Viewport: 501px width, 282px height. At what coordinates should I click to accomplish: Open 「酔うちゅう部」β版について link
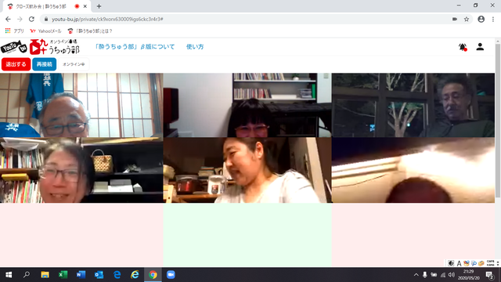click(135, 47)
